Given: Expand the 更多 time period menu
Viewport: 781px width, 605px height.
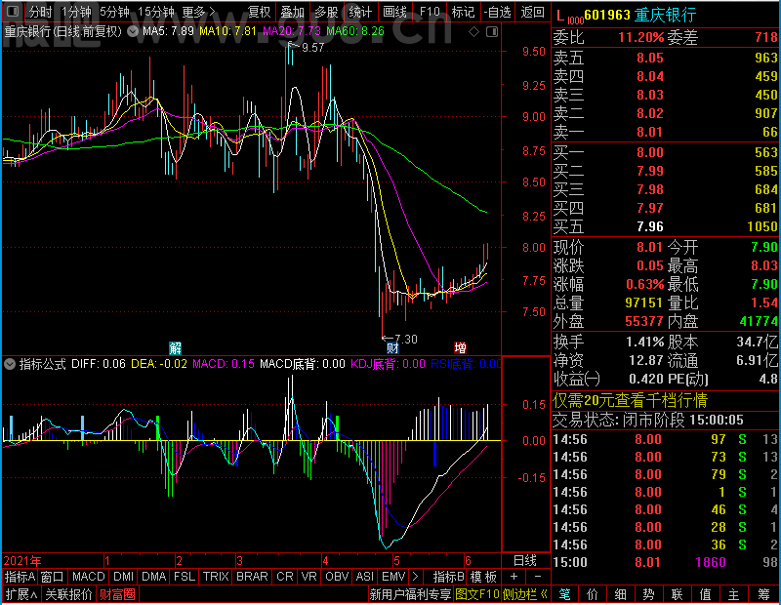Looking at the screenshot, I should (x=198, y=12).
